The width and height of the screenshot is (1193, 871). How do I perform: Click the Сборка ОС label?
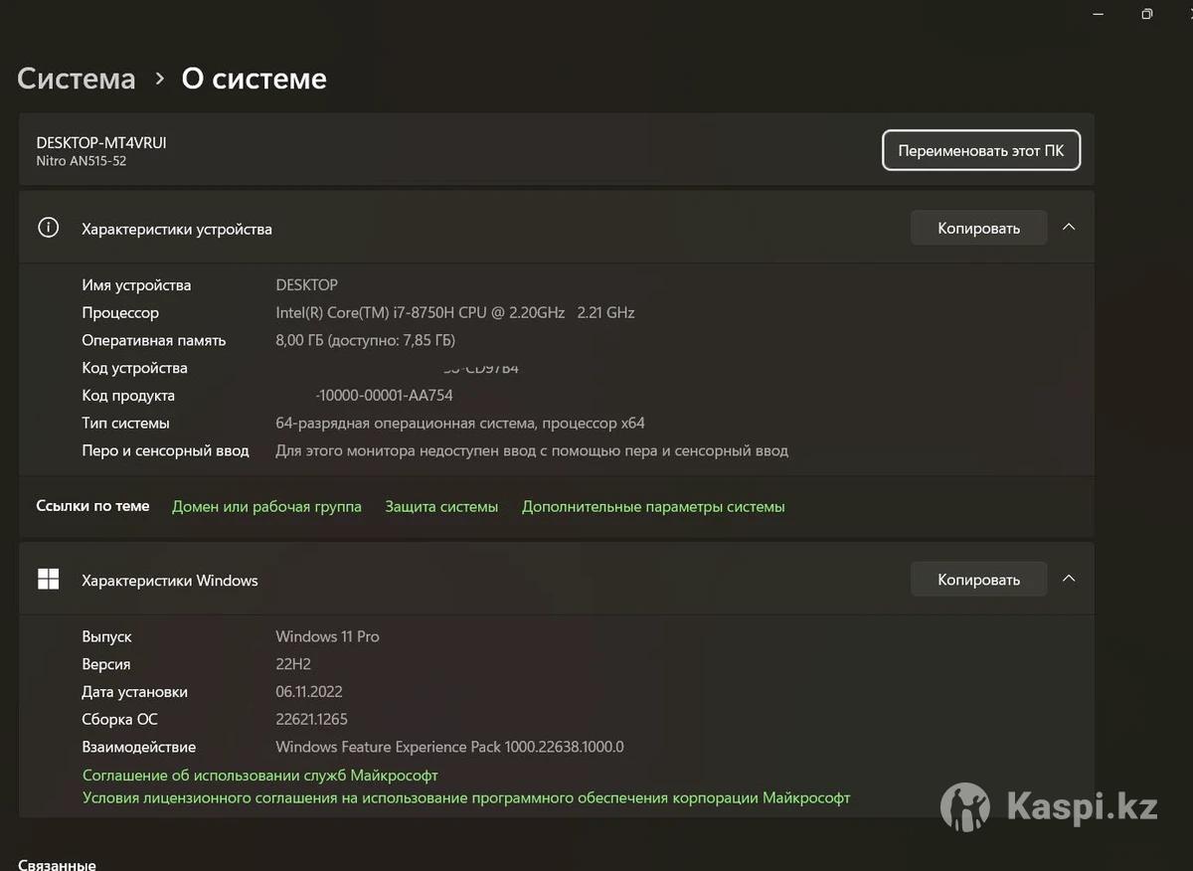tap(119, 719)
